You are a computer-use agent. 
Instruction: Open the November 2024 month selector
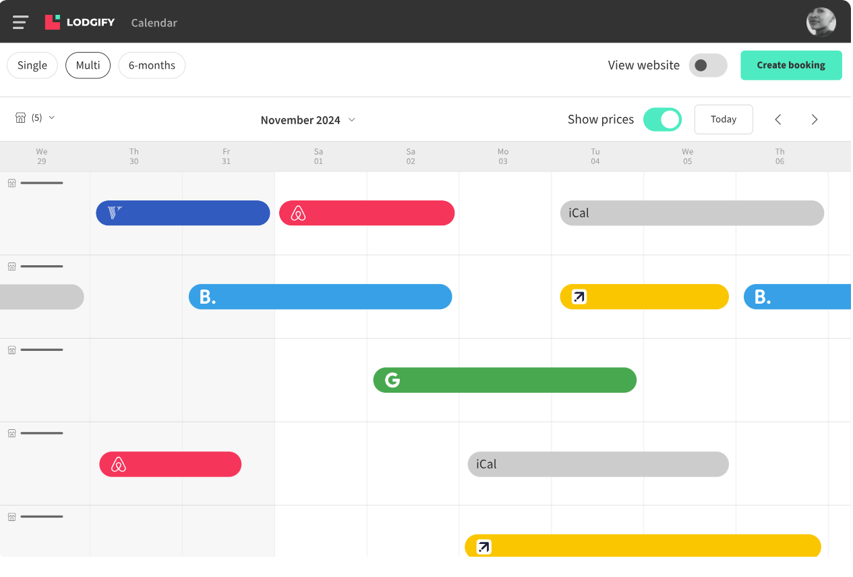[x=307, y=119]
